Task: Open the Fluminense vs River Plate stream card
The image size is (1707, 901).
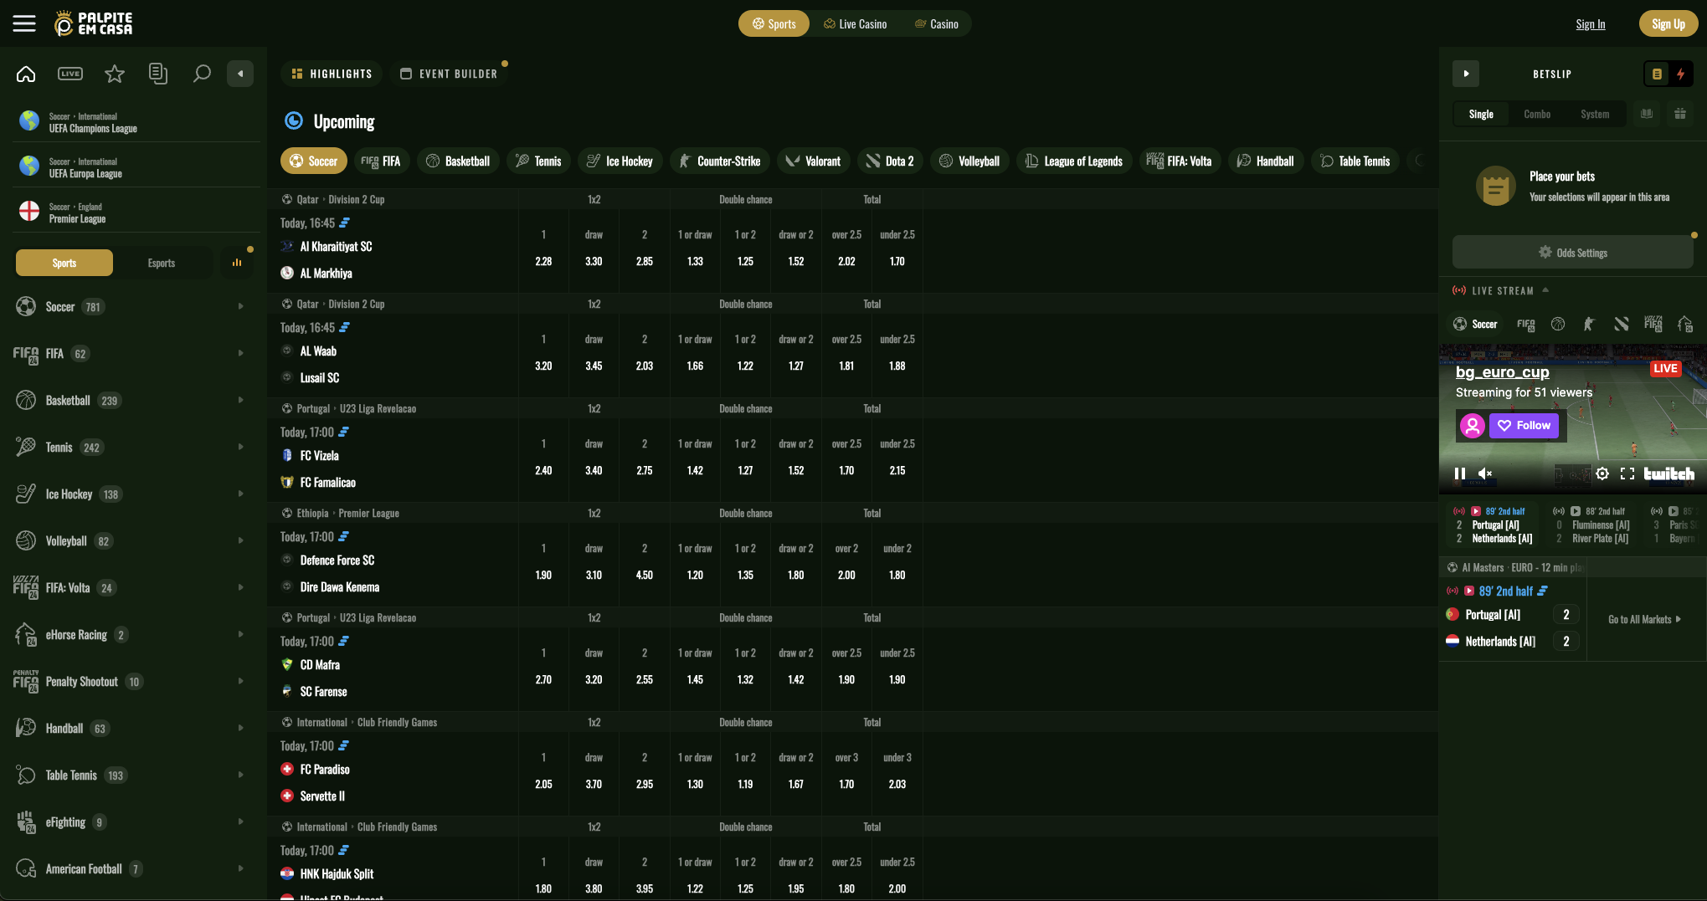Action: tap(1593, 525)
